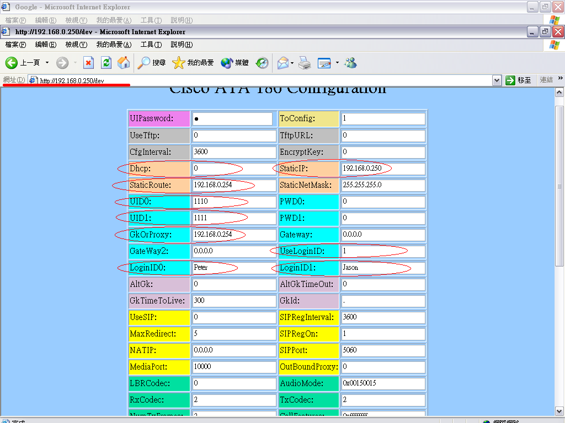The height and width of the screenshot is (423, 565).
Task: Click the page icon in the address bar
Action: point(33,80)
